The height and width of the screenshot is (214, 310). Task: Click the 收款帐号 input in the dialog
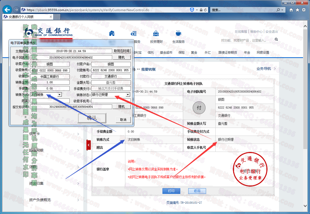pos(50,70)
